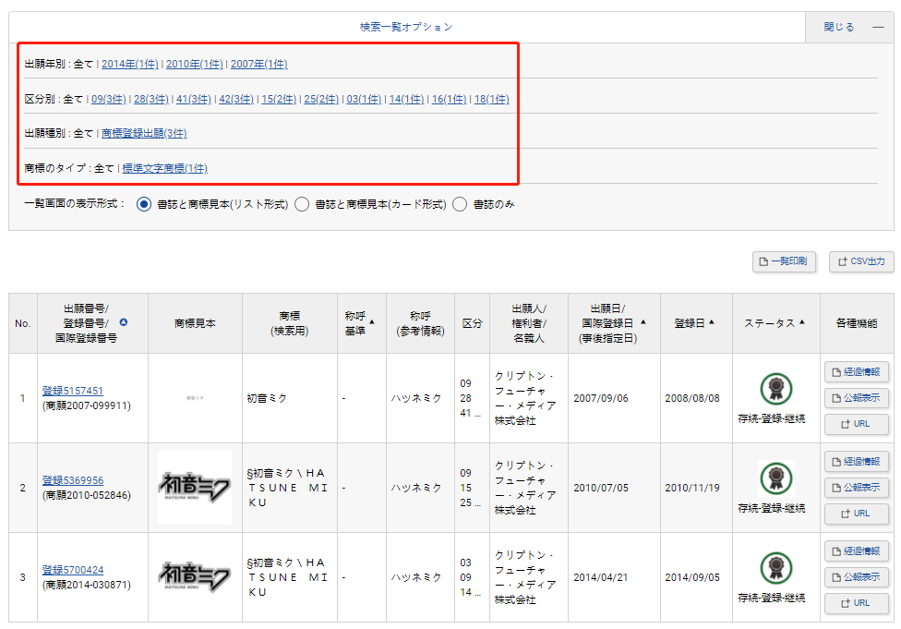Filter by class 09(3件)

108,99
